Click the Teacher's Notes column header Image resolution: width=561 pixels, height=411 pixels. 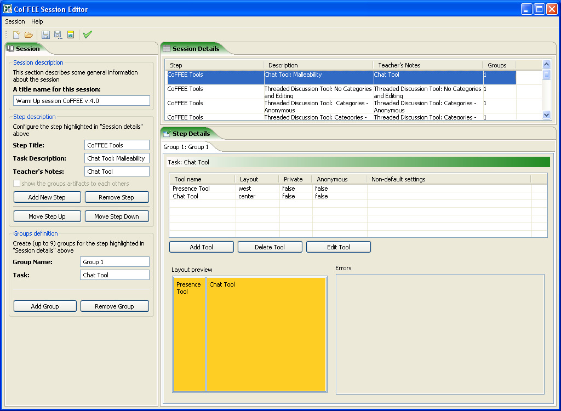point(428,65)
